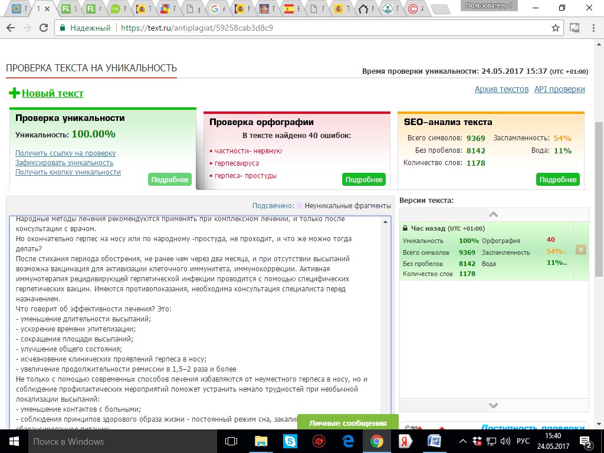Click the green plus icon beside Новый текст
Image resolution: width=604 pixels, height=453 pixels.
pos(14,93)
